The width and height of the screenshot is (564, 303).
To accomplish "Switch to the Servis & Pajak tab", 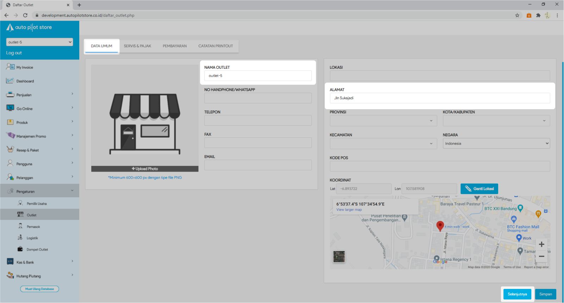I will tap(137, 46).
